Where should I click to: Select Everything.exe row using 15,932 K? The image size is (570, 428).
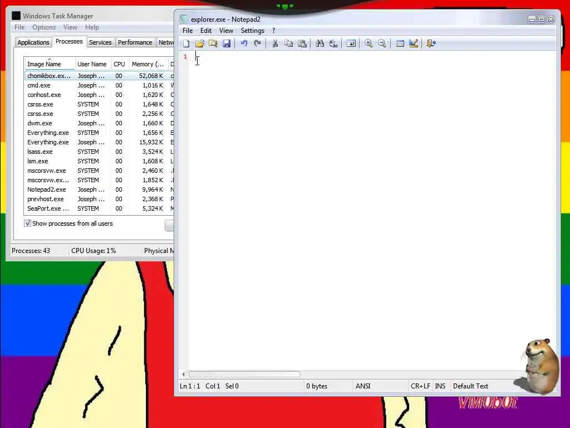99,142
